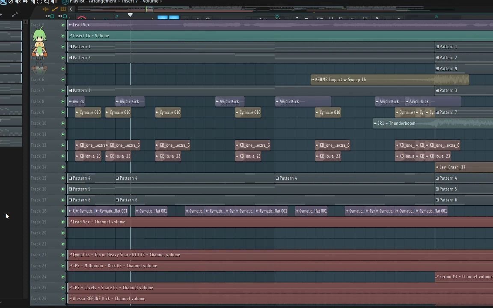Open the Lead Vox audio clip menu
This screenshot has width=493, height=308.
(x=70, y=25)
